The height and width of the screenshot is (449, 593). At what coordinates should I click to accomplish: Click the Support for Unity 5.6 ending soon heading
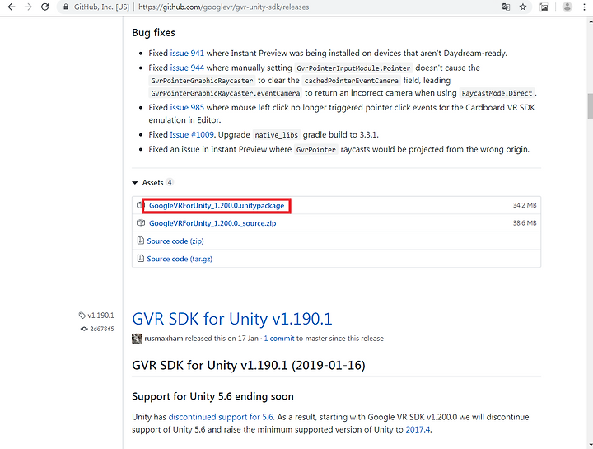click(x=212, y=396)
